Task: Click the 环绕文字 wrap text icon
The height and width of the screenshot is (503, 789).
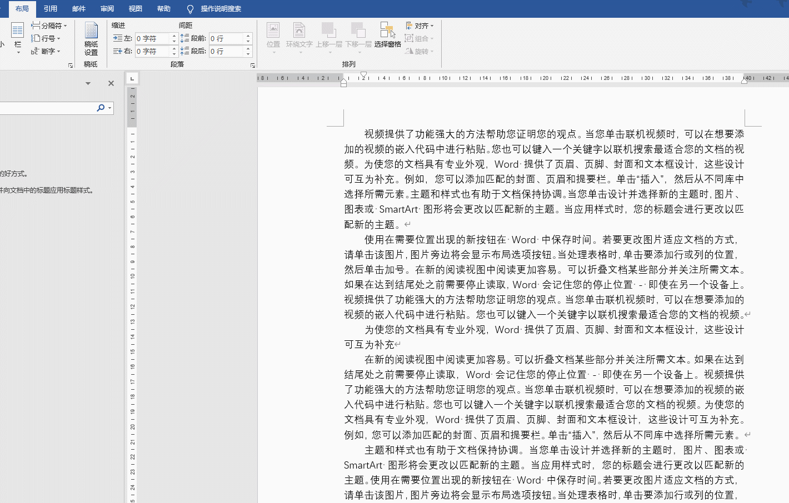Action: [x=299, y=35]
